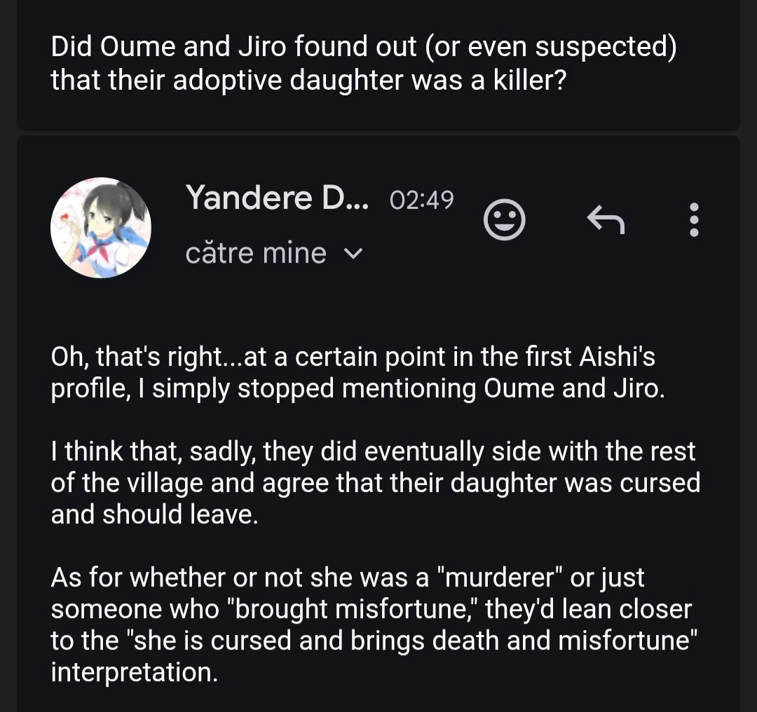Tap the line starting "Oh, that's right...at a certain"
This screenshot has width=757, height=712.
(353, 357)
